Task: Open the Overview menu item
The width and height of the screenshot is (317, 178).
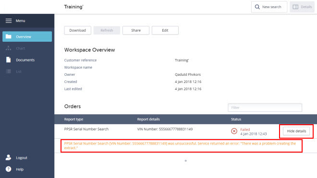Action: tap(27, 36)
